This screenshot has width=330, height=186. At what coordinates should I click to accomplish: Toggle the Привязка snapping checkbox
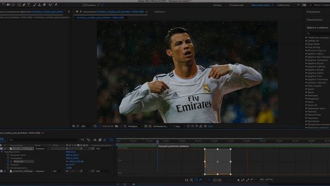click(x=84, y=5)
